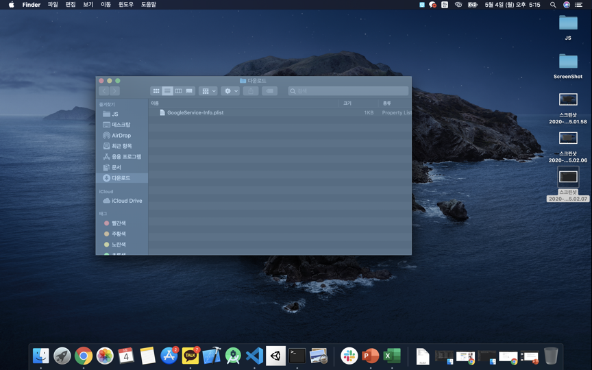This screenshot has width=592, height=370.
Task: Open the Apple menu
Action: [12, 5]
